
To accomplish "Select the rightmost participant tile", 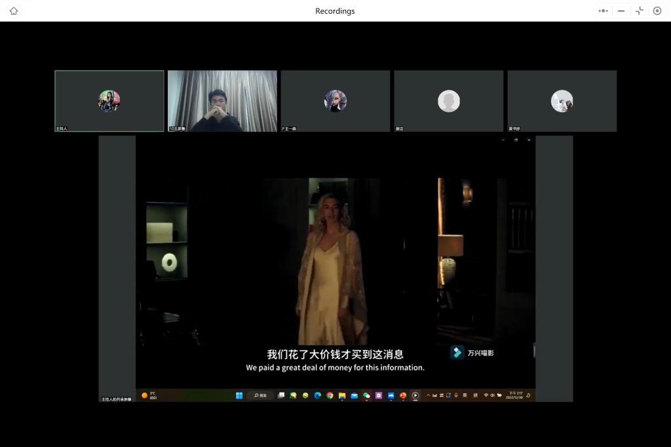I will coord(562,101).
